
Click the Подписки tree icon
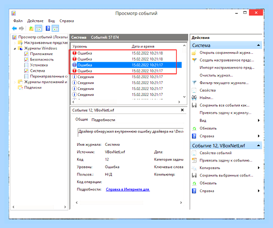click(20, 88)
